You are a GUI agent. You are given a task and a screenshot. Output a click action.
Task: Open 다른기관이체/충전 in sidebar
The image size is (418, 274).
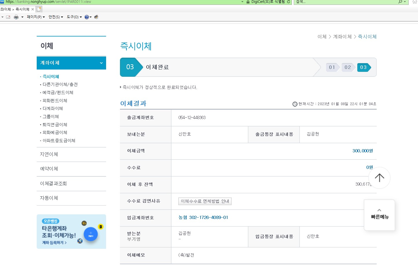(x=60, y=84)
